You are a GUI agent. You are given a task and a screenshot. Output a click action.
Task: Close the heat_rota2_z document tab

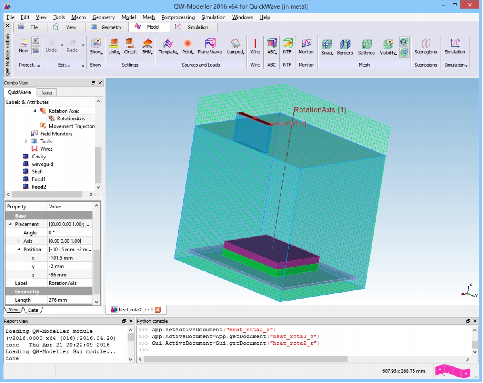(158, 310)
